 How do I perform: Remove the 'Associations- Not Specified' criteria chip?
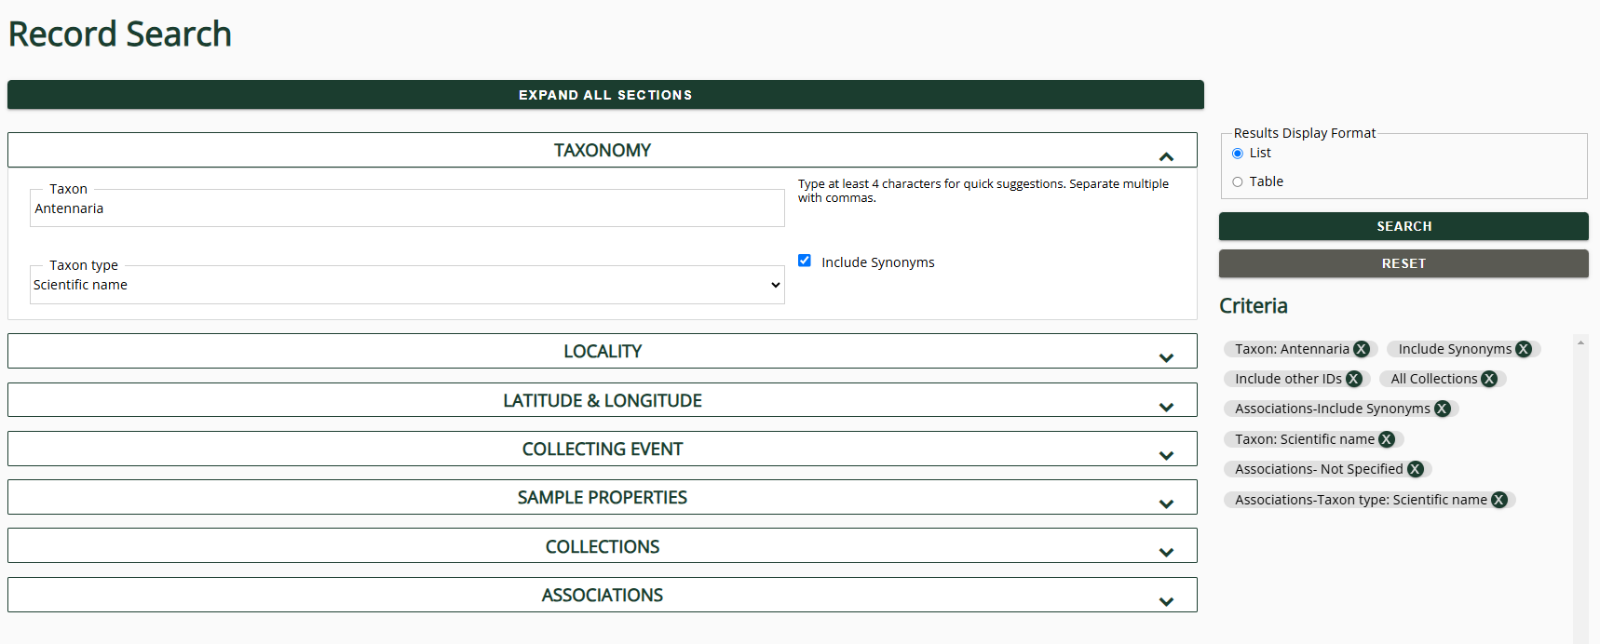[x=1416, y=469]
